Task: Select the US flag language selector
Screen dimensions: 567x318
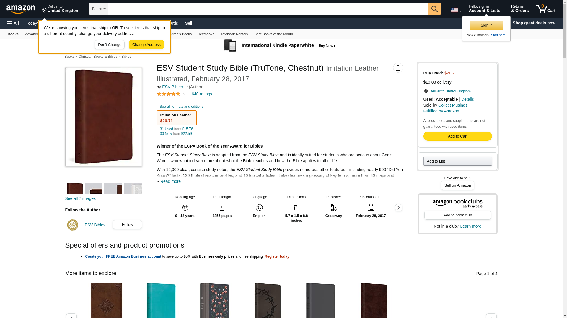Action: pyautogui.click(x=456, y=10)
